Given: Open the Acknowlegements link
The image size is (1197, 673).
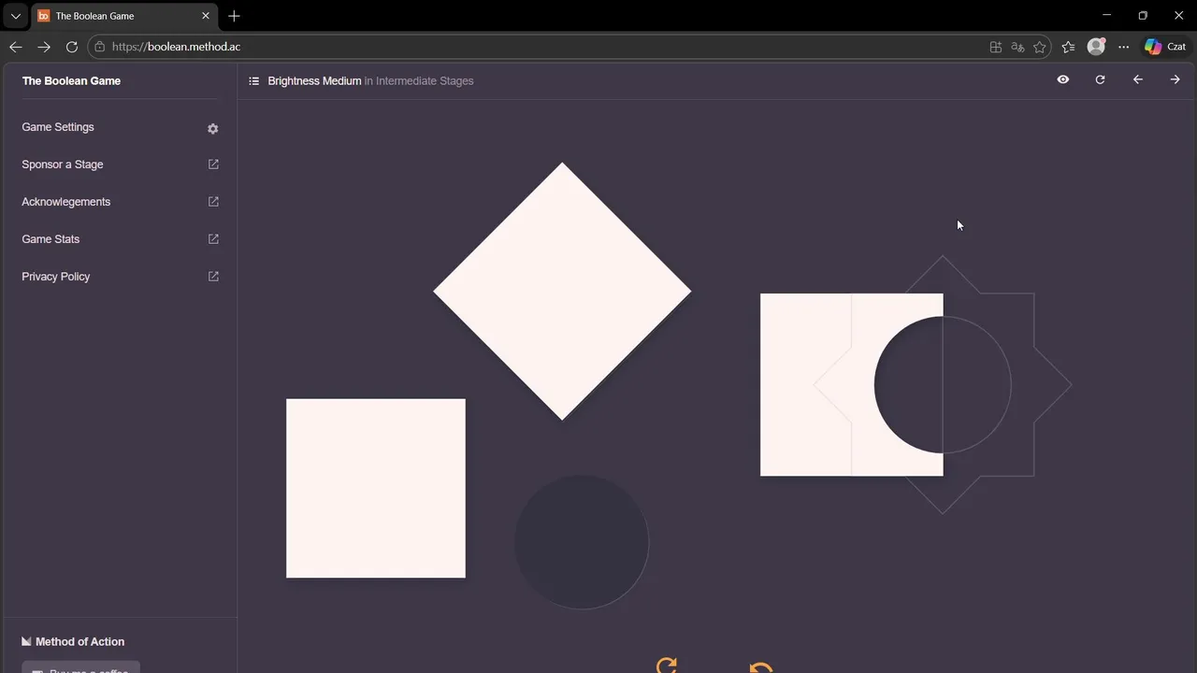Looking at the screenshot, I should pyautogui.click(x=66, y=202).
